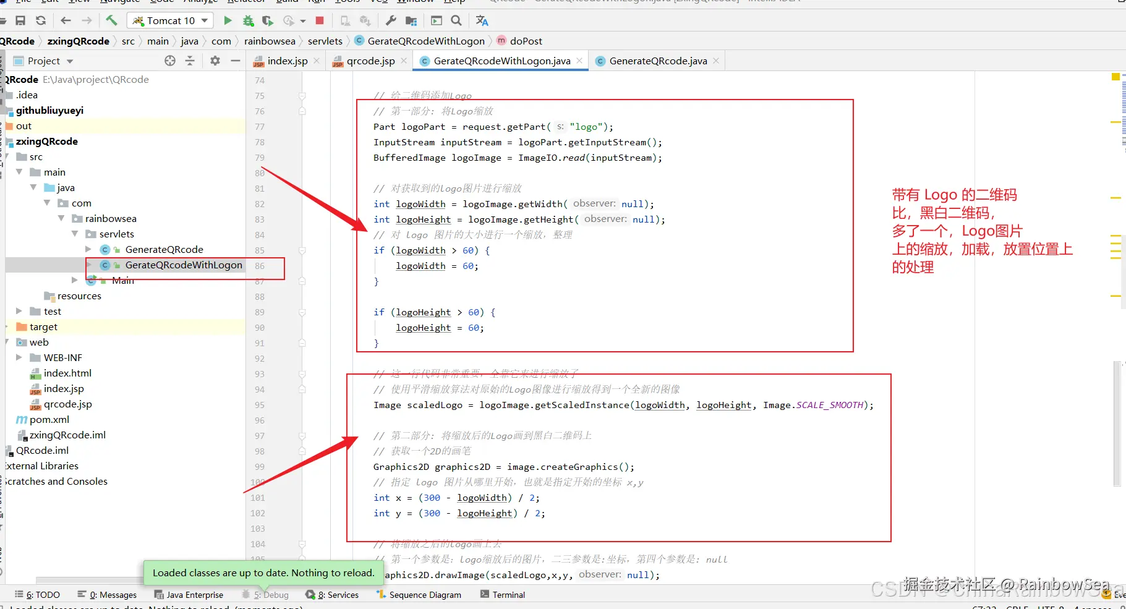This screenshot has width=1126, height=609.
Task: Run the Tomcat 10 configuration
Action: tap(228, 20)
